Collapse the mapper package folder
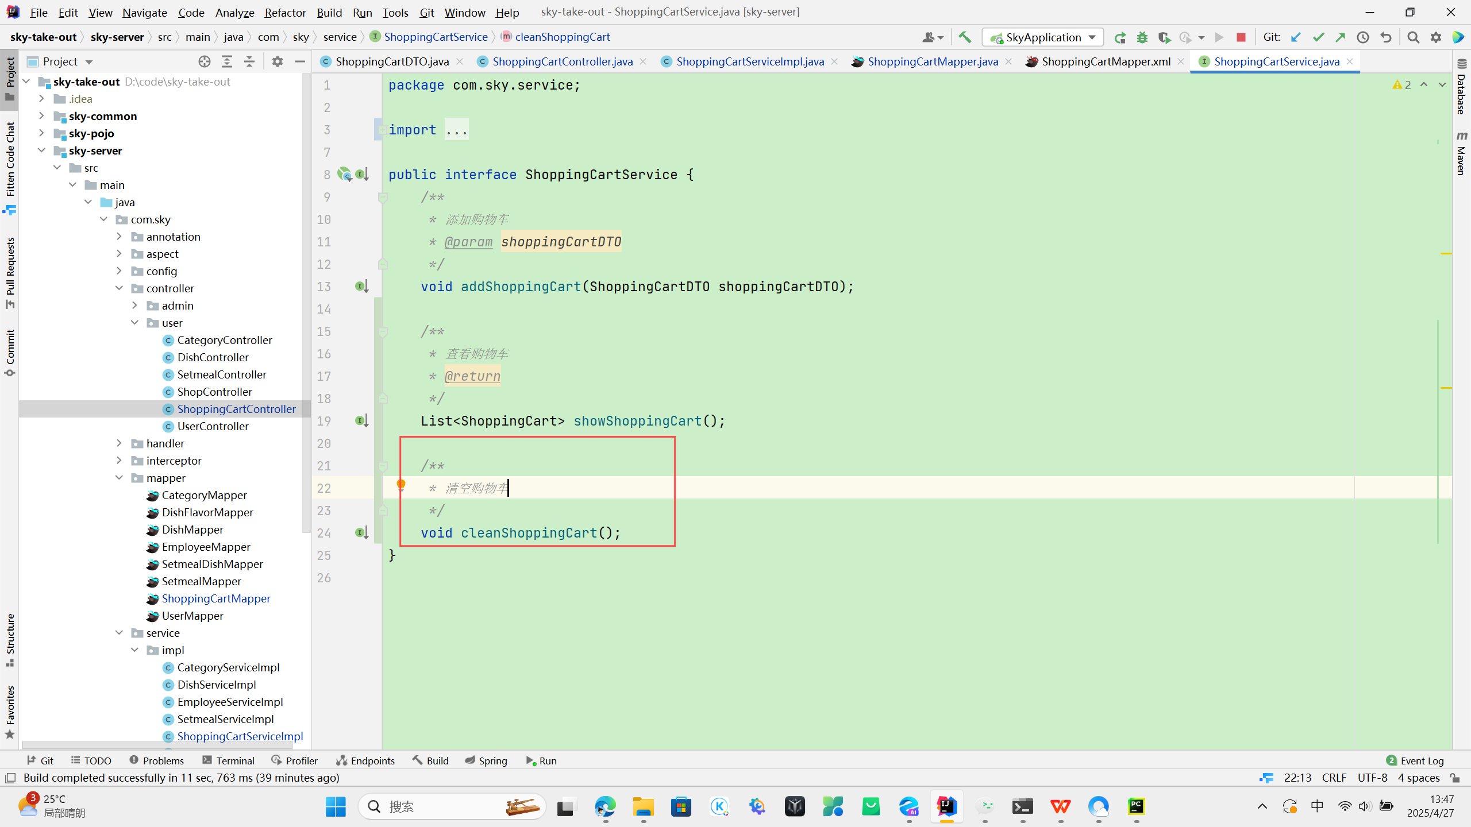 pos(119,478)
